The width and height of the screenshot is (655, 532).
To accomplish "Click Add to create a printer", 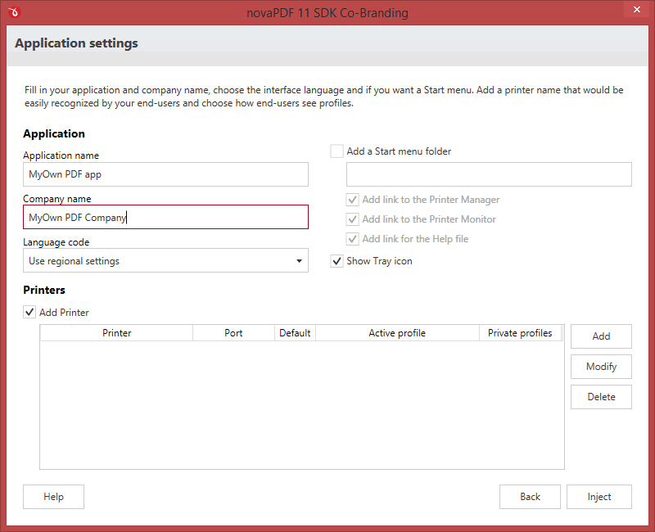I will (601, 336).
